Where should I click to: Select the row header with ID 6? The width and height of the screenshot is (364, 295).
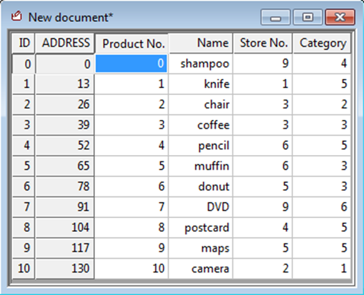point(24,186)
